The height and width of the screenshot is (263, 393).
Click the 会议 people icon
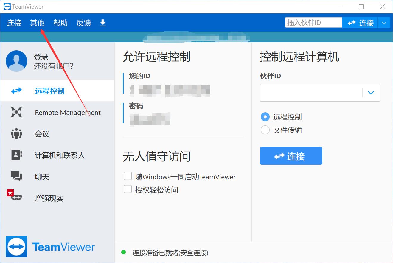(16, 133)
